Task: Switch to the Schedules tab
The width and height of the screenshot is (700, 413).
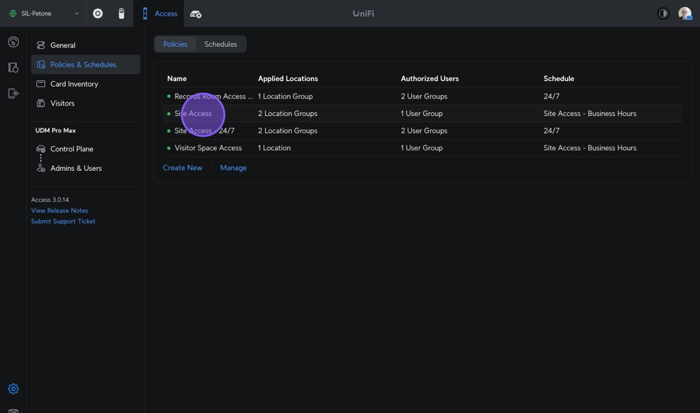Action: (221, 44)
